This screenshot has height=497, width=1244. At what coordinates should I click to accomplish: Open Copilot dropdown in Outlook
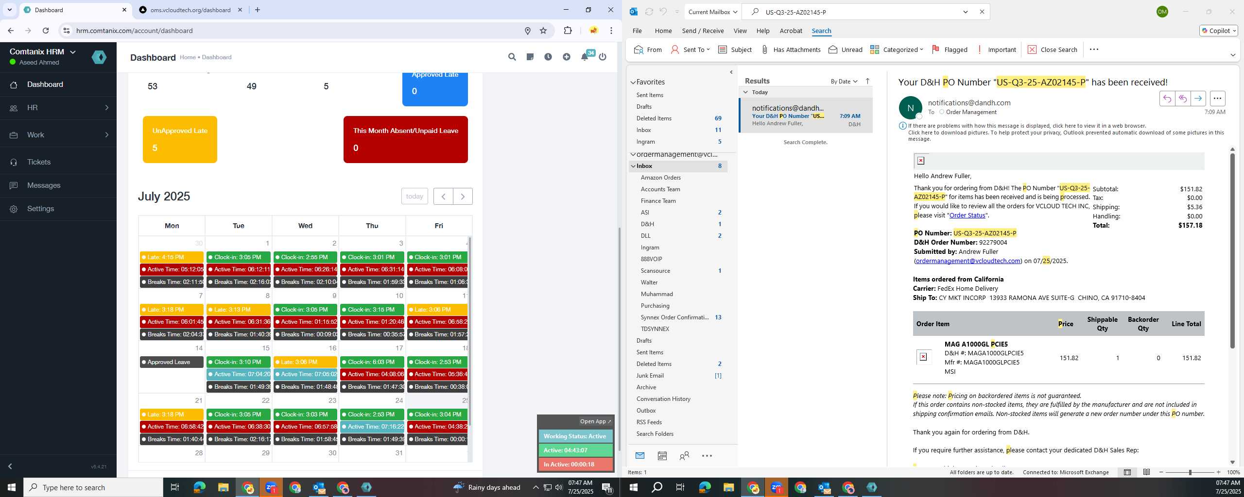click(x=1219, y=31)
